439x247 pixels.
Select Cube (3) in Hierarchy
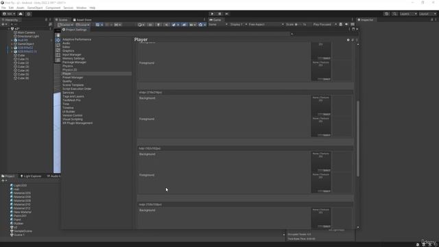pos(23,67)
